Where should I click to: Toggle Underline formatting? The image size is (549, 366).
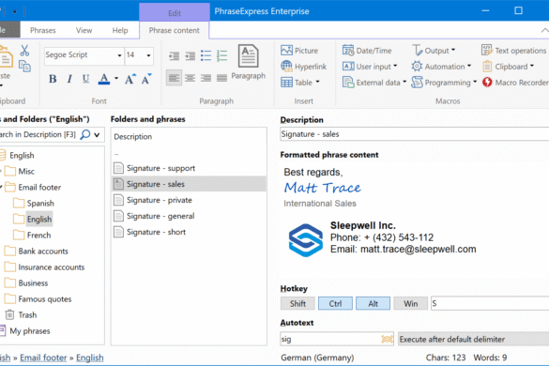(85, 79)
